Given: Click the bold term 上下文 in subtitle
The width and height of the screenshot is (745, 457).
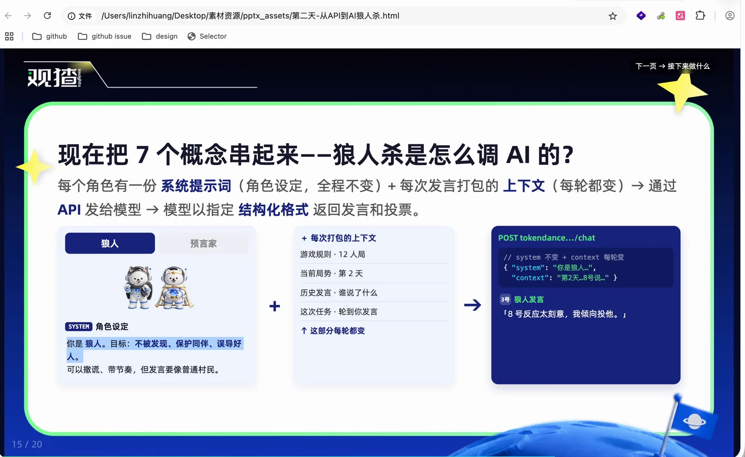Looking at the screenshot, I should pos(524,186).
